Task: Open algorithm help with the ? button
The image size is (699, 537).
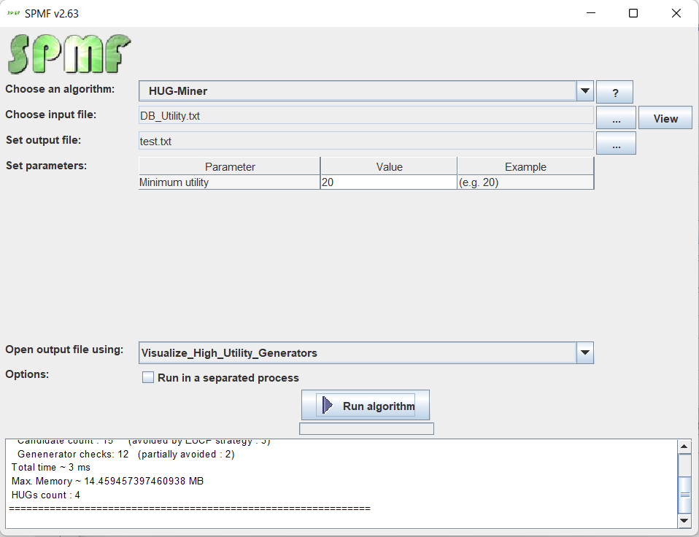Action: click(614, 92)
